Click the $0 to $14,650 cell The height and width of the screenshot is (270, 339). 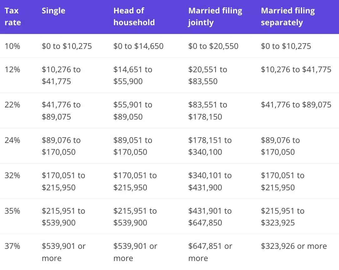[138, 46]
